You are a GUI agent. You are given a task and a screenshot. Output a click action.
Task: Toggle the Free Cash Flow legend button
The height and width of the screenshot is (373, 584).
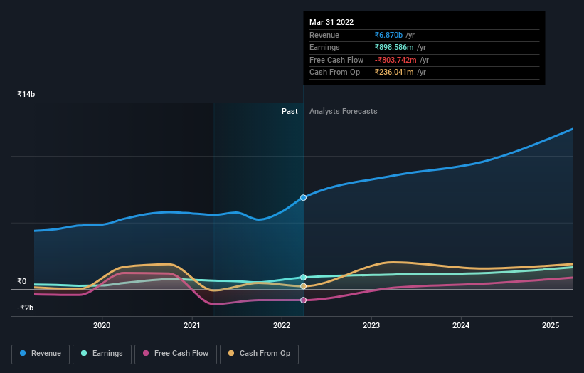[176, 354]
